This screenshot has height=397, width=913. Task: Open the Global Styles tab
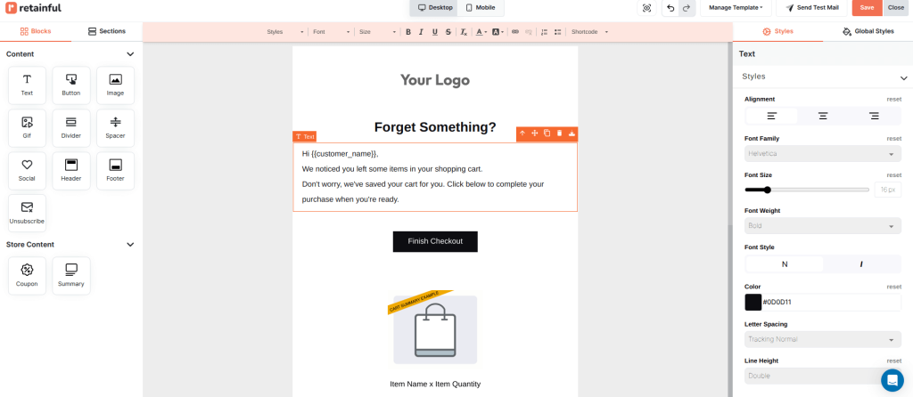point(868,31)
